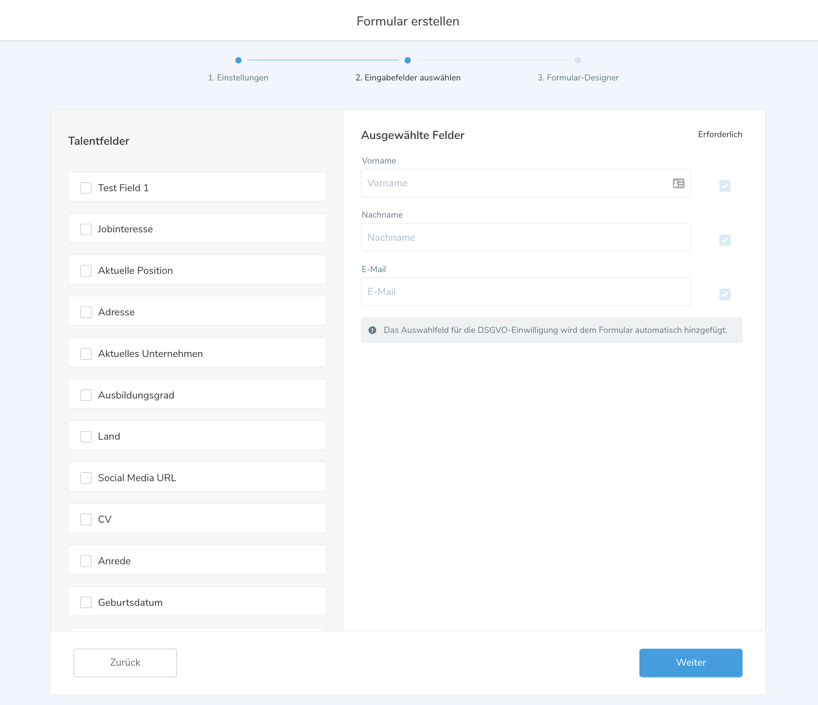Check the Ausbildungsgrad checkbox

86,395
